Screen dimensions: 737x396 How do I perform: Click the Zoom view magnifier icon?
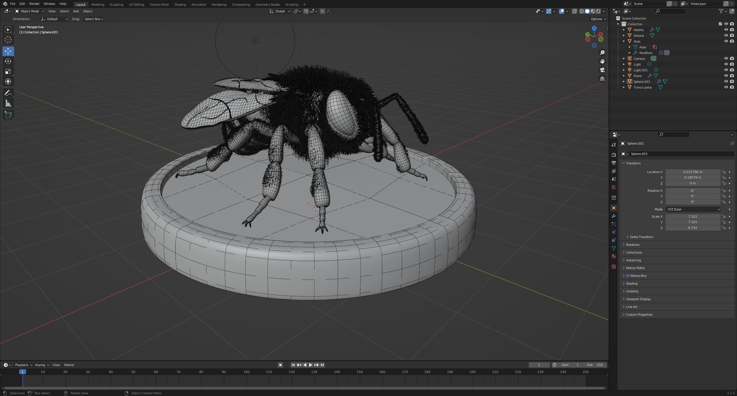(x=602, y=53)
